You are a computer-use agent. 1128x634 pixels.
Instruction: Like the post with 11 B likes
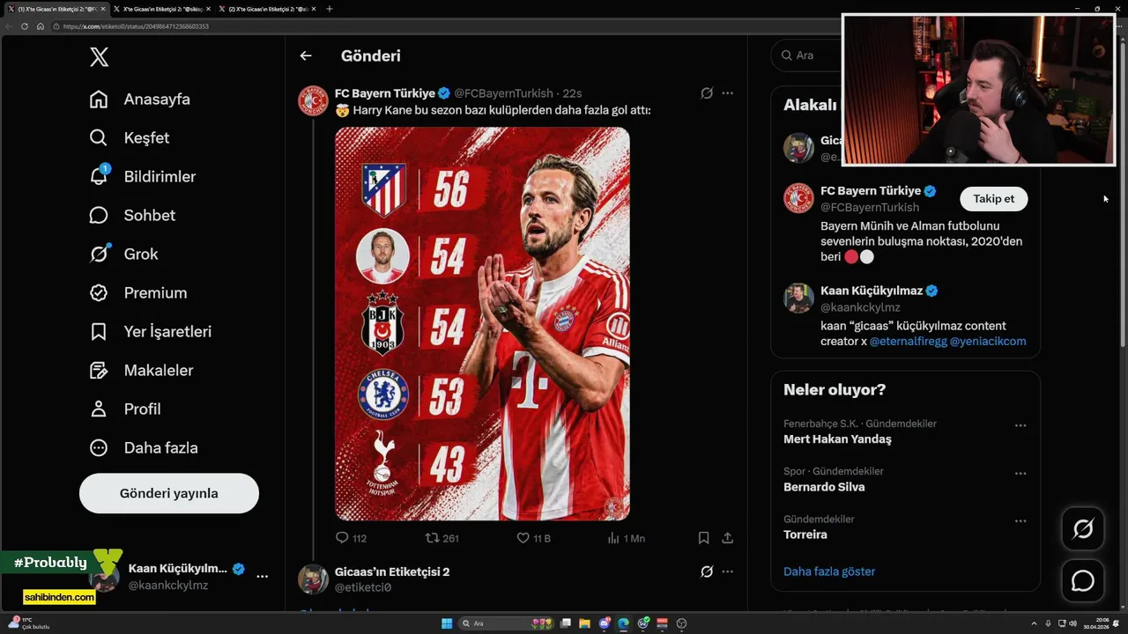533,538
